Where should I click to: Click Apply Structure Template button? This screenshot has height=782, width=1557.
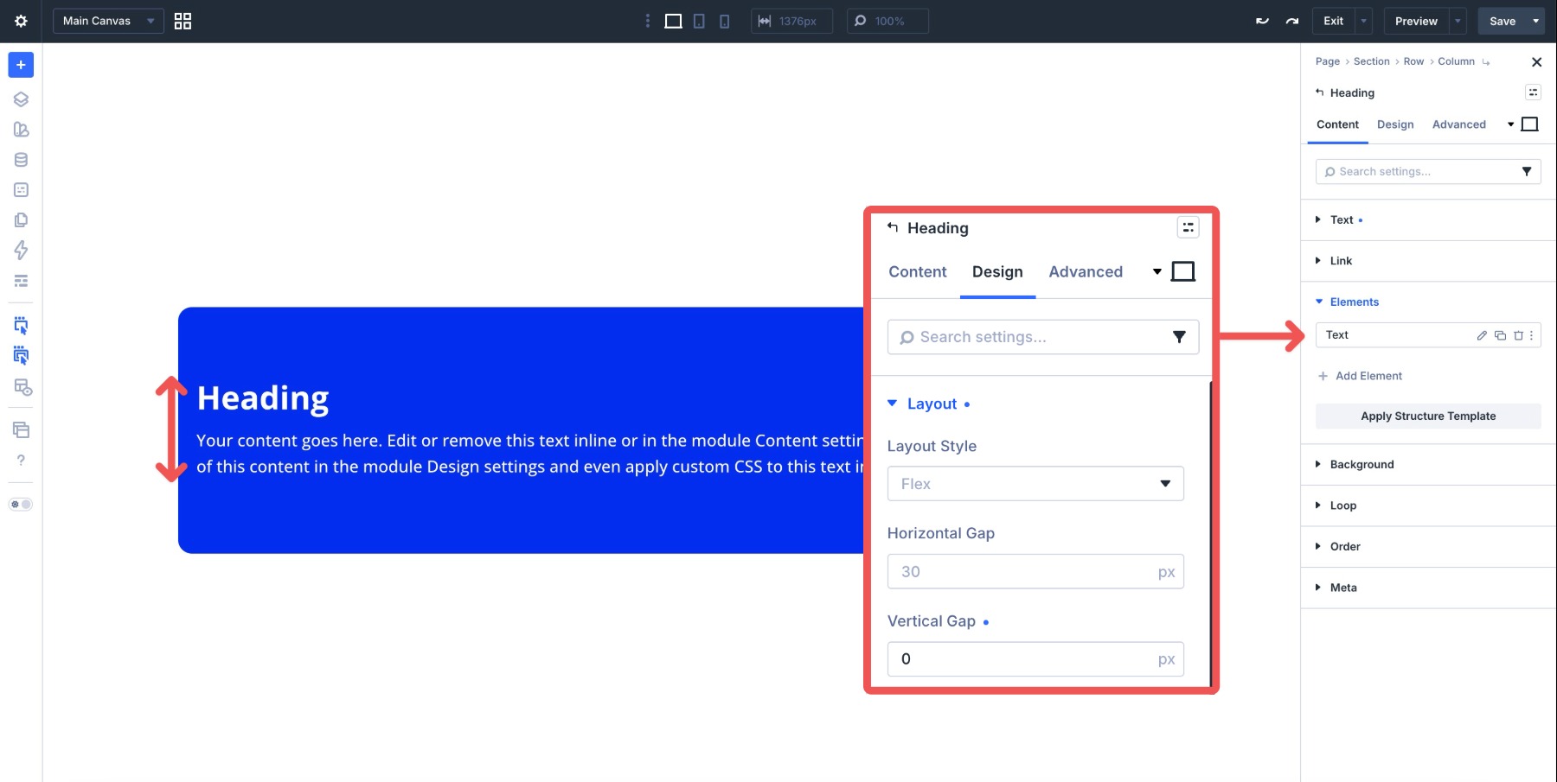1428,416
